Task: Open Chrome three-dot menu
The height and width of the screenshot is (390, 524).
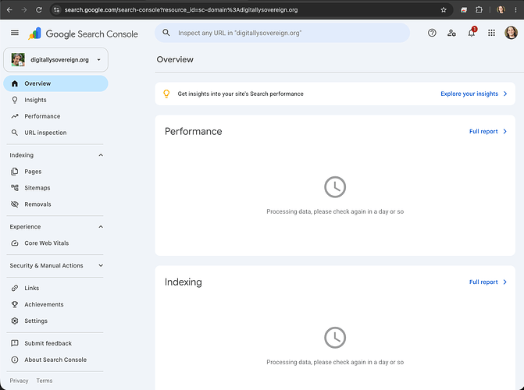Action: click(515, 9)
